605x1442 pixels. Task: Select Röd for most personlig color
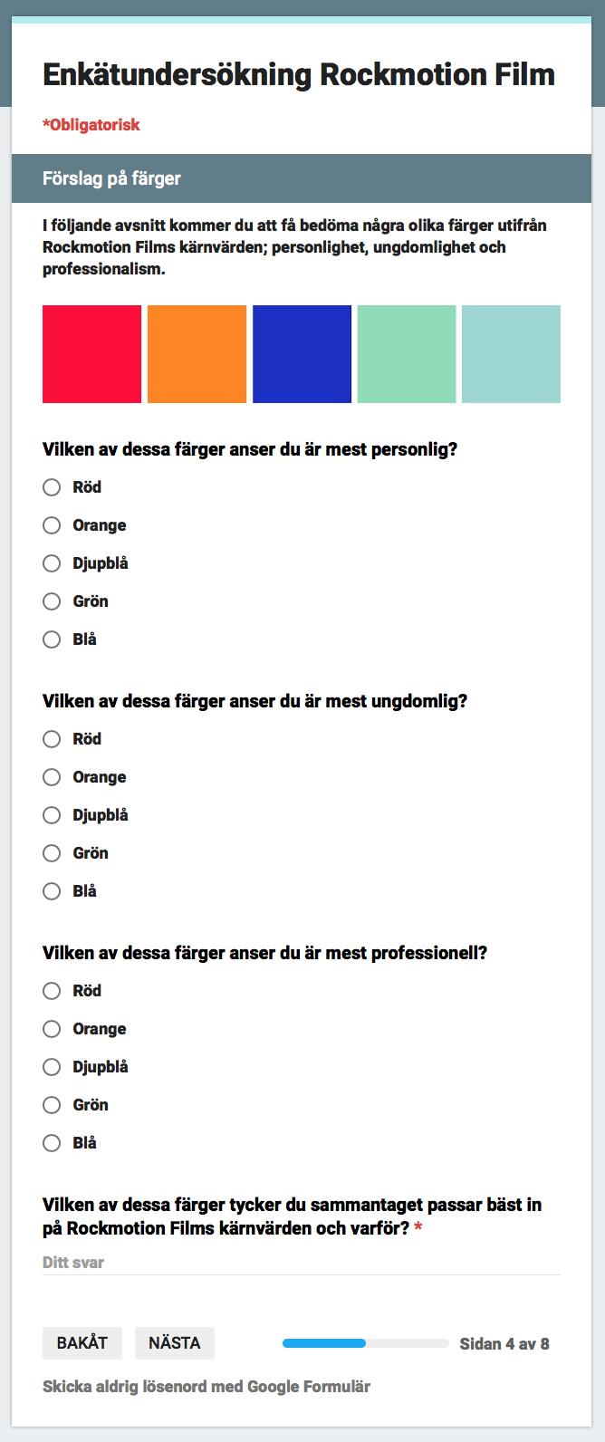tap(52, 487)
